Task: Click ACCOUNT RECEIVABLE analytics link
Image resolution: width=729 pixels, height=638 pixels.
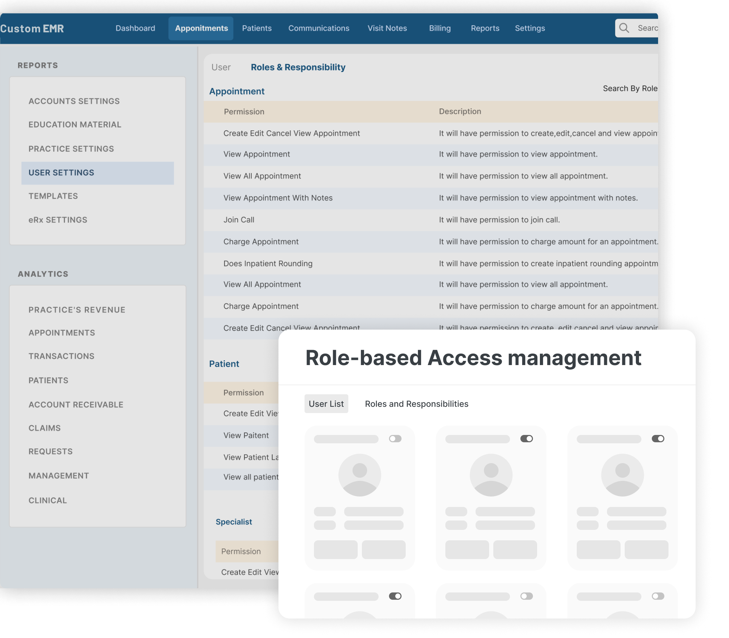Action: [x=76, y=404]
